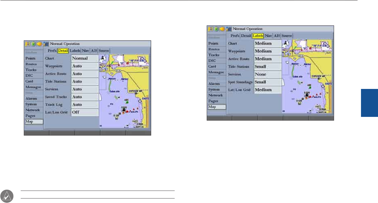Image resolution: width=378 pixels, height=203 pixels.
Task: Open Network in left screen sidebar
Action: point(34,110)
